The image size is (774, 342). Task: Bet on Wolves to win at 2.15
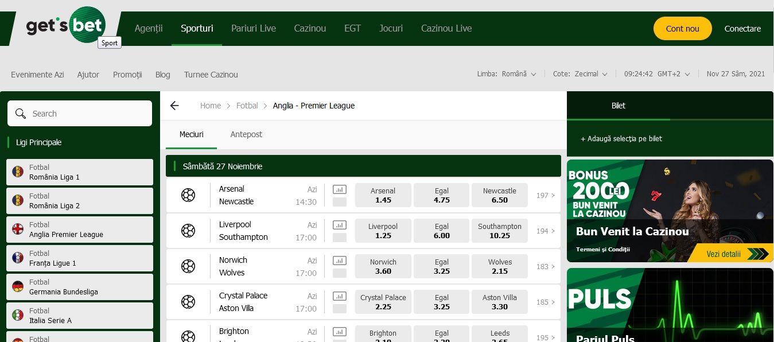(x=500, y=266)
